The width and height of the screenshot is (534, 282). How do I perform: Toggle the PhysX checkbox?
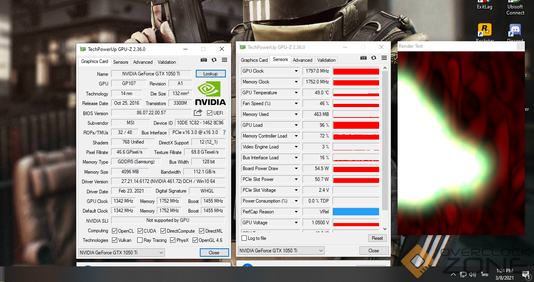[x=173, y=240]
